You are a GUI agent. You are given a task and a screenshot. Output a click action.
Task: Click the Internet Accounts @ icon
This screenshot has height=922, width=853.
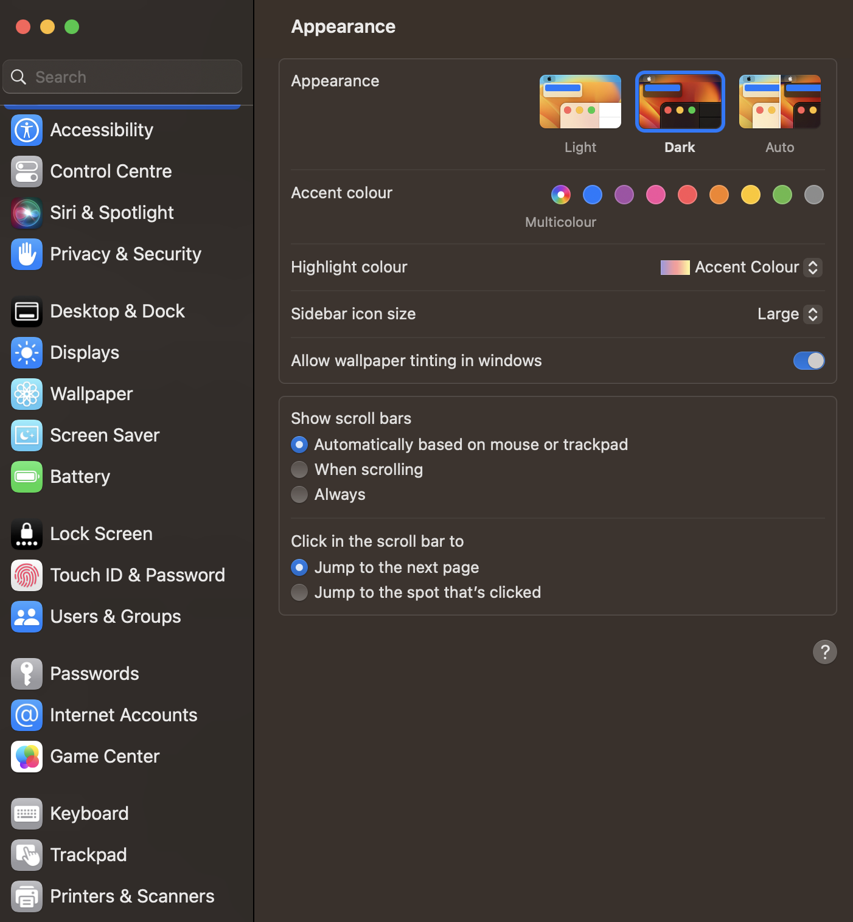tap(27, 715)
